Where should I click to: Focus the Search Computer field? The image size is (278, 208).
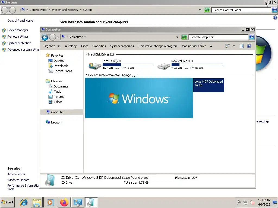point(219,37)
